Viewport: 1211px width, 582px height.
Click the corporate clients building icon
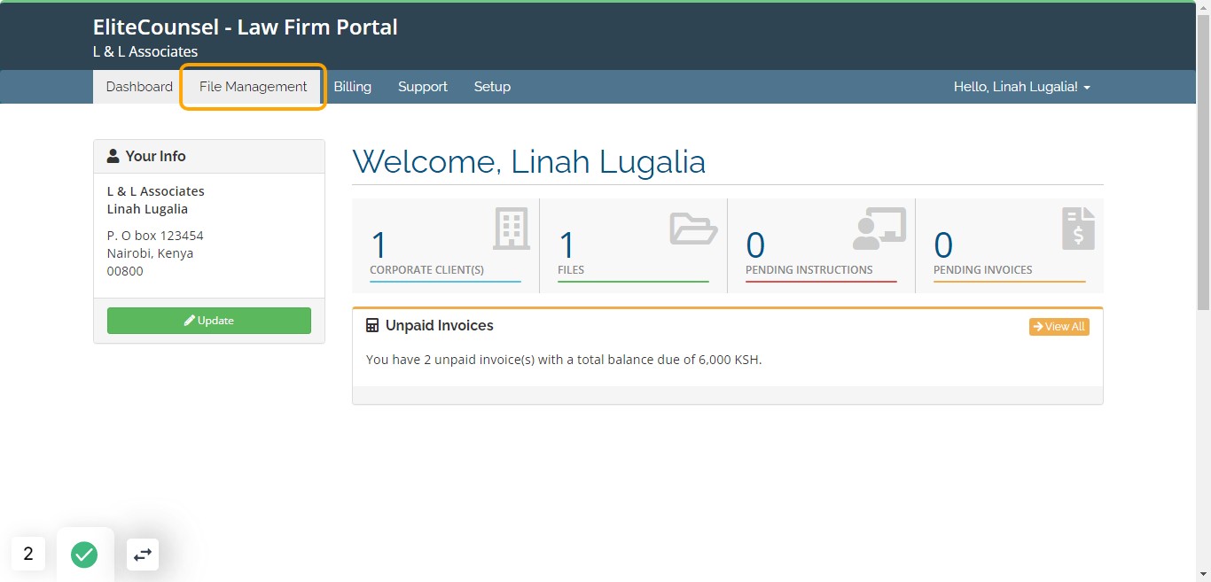click(512, 229)
